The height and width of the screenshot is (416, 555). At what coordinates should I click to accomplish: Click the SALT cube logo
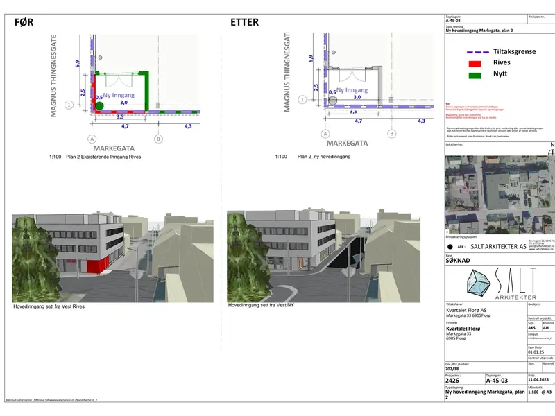pyautogui.click(x=479, y=283)
